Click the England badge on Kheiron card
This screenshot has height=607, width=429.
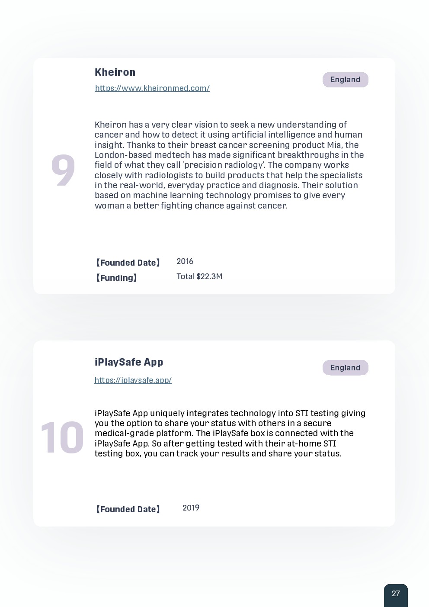pos(345,80)
